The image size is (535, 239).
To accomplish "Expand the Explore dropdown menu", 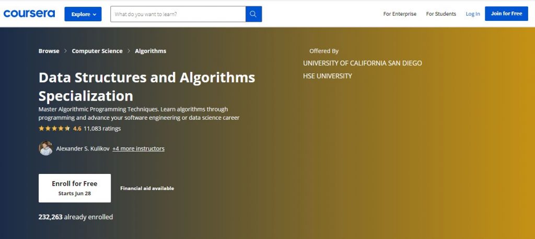I will [x=83, y=14].
